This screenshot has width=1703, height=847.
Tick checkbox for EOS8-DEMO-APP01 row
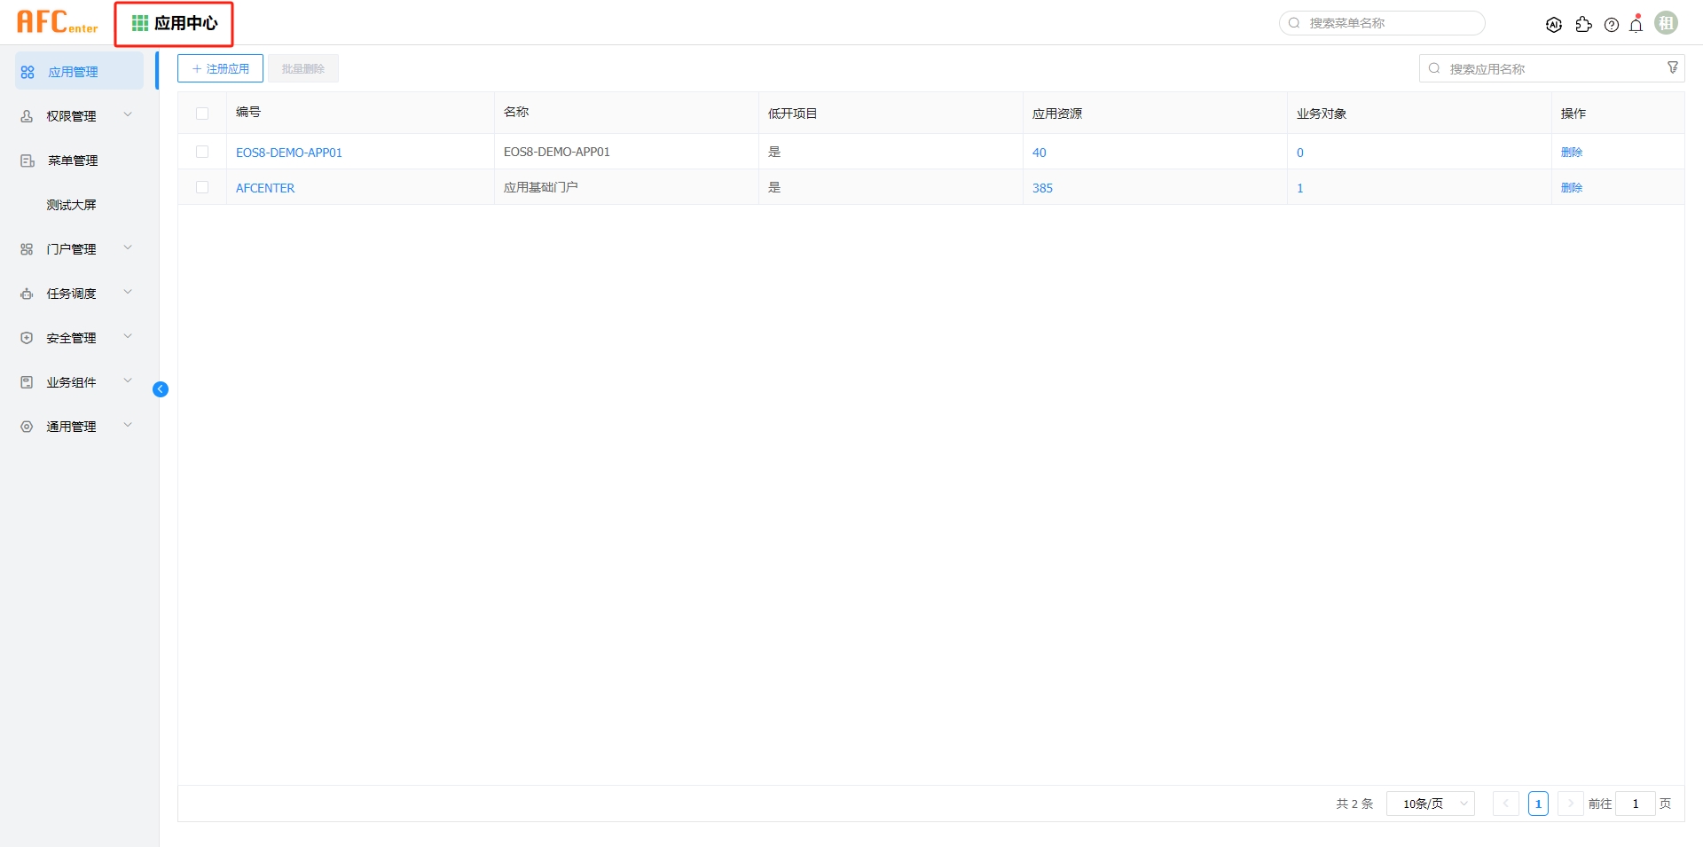pos(202,153)
